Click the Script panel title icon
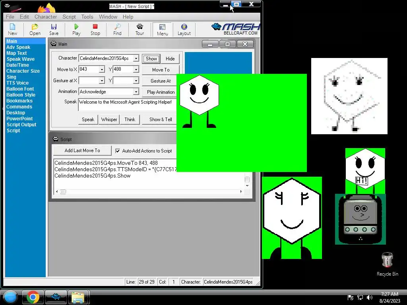The width and height of the screenshot is (407, 305). point(56,139)
